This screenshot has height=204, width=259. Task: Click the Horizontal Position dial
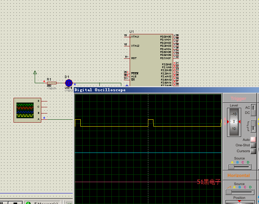(x=240, y=202)
